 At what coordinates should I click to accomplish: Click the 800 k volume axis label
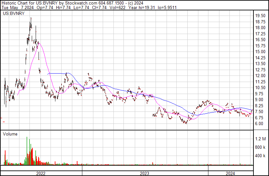260,147
